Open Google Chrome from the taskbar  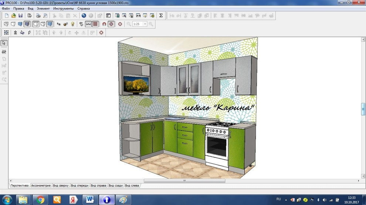41,200
